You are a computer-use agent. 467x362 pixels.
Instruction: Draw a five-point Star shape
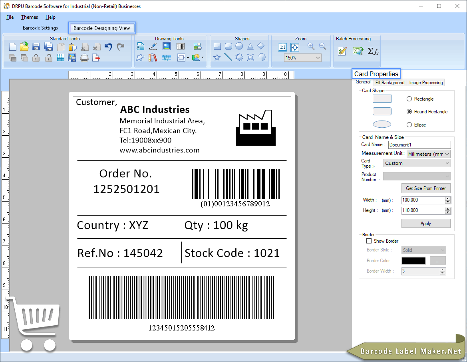(217, 57)
